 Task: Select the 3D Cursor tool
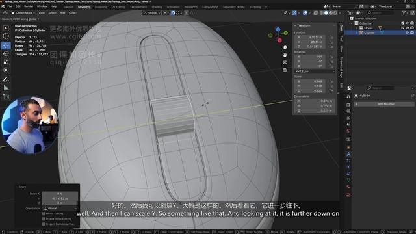(6, 36)
